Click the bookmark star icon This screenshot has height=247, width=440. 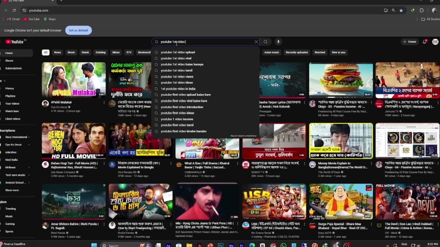coord(401,10)
